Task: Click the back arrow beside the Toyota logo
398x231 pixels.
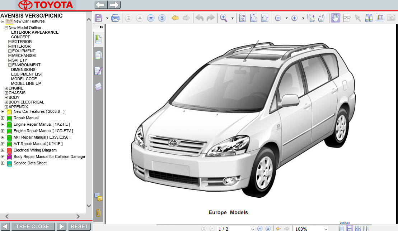Action: tap(101, 5)
